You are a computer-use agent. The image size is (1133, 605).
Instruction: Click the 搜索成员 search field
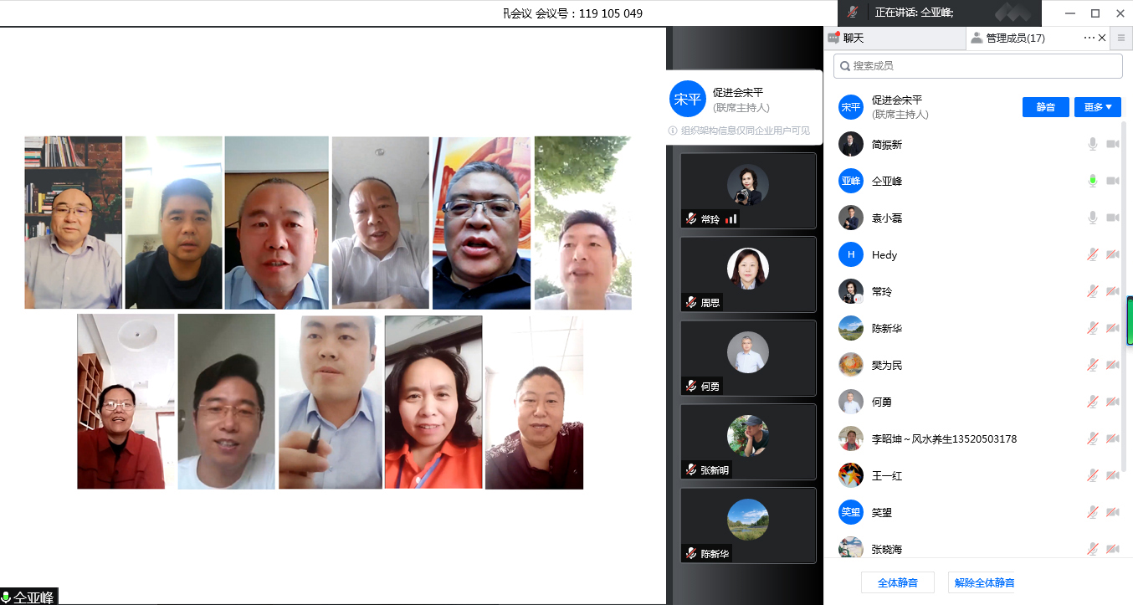tap(977, 65)
